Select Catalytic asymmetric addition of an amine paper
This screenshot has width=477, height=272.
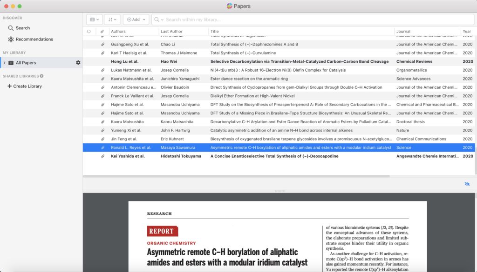click(x=281, y=130)
